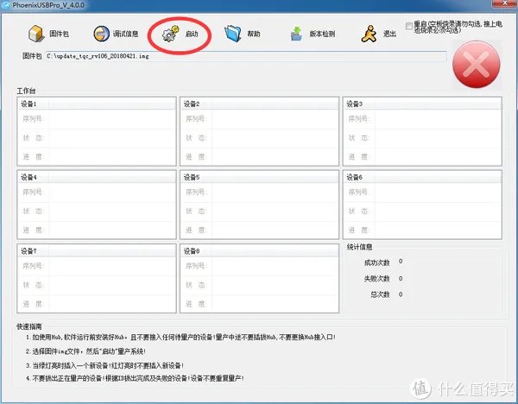
Task: Click the 调试信息 button label
Action: (x=125, y=34)
